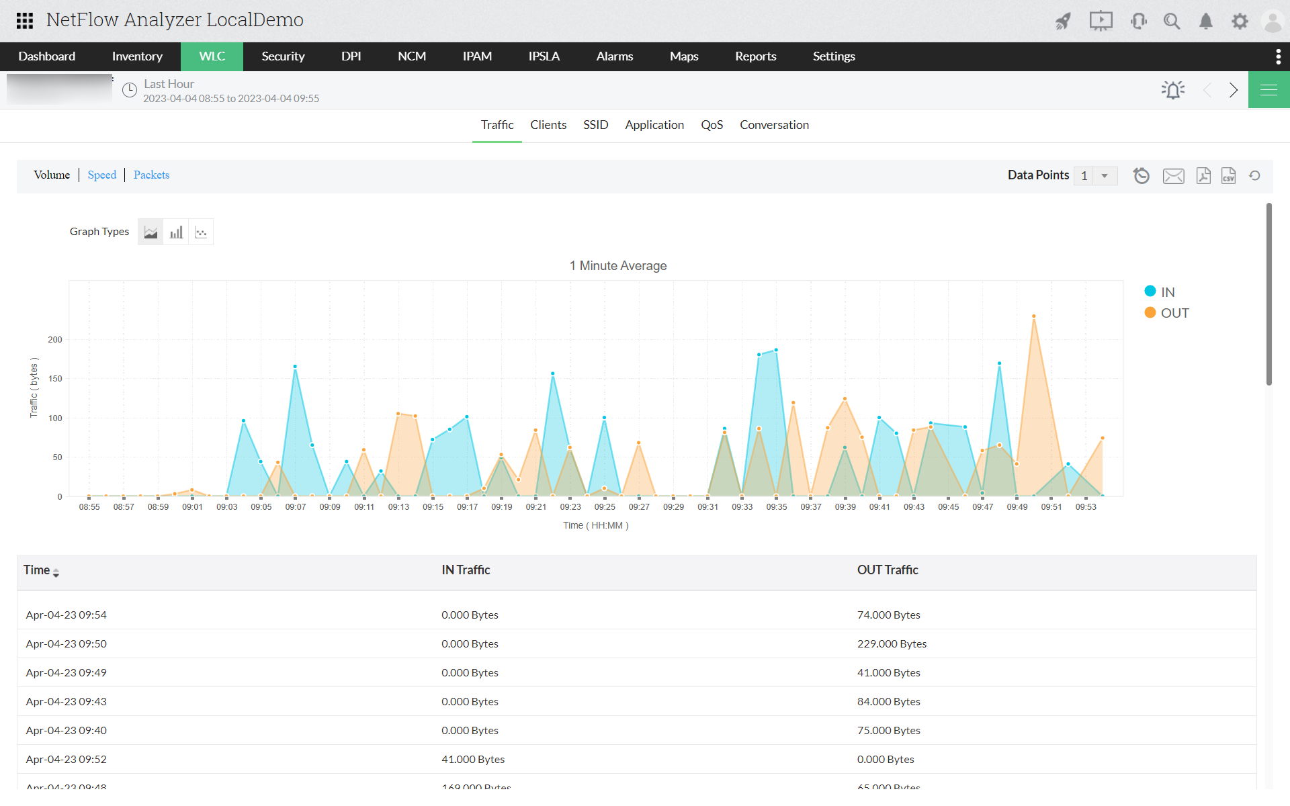Open the IPAM menu item
The width and height of the screenshot is (1290, 806).
pyautogui.click(x=477, y=56)
